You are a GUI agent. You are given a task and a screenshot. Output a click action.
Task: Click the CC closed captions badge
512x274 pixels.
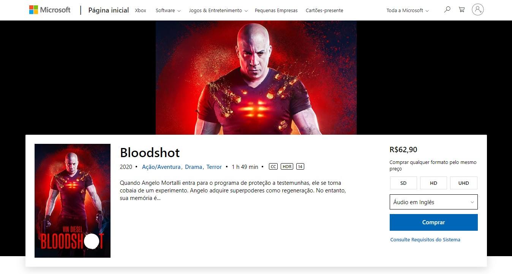273,167
